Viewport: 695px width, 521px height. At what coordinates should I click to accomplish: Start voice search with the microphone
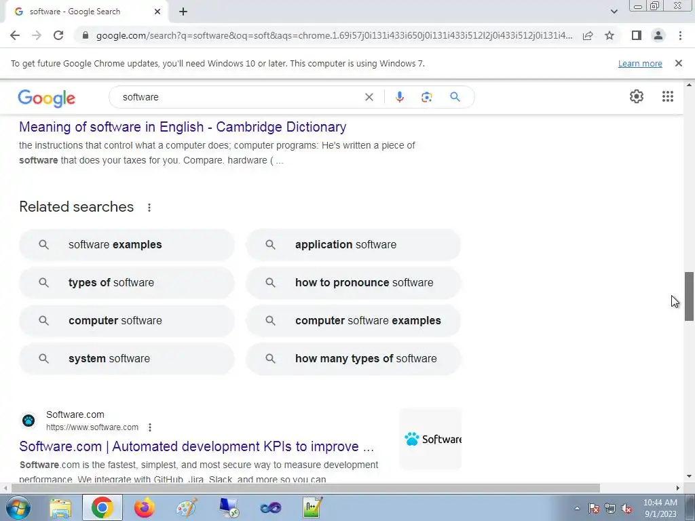pos(399,97)
